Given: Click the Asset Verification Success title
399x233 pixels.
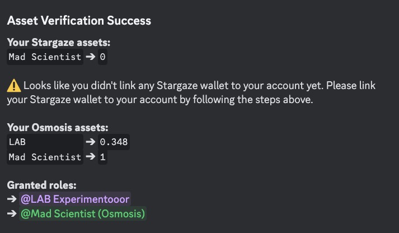Looking at the screenshot, I should point(79,21).
